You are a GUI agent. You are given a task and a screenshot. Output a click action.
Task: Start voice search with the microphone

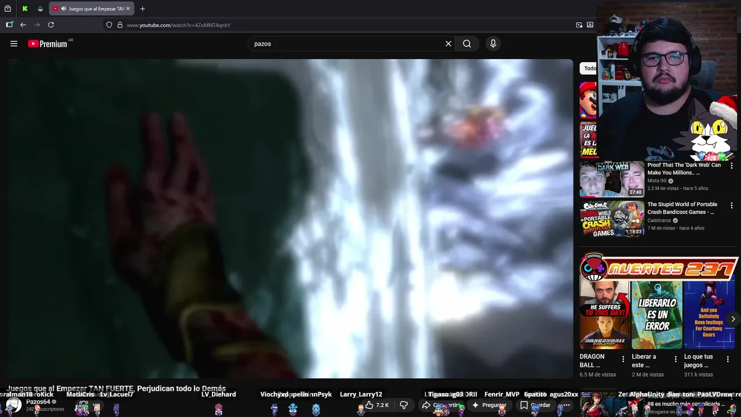coord(493,43)
